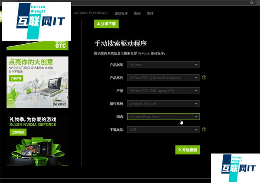Viewport: 260px width, 183px height.
Task: Expand the 产品系列 RTX 30 Series dropdown
Action: click(x=163, y=78)
